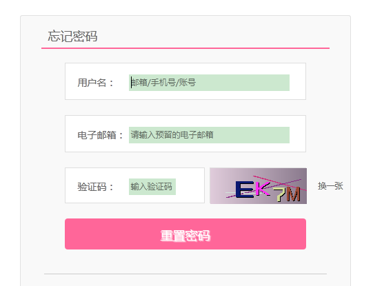The image size is (373, 286).
Task: Click the pink 重置密码 button
Action: [185, 234]
